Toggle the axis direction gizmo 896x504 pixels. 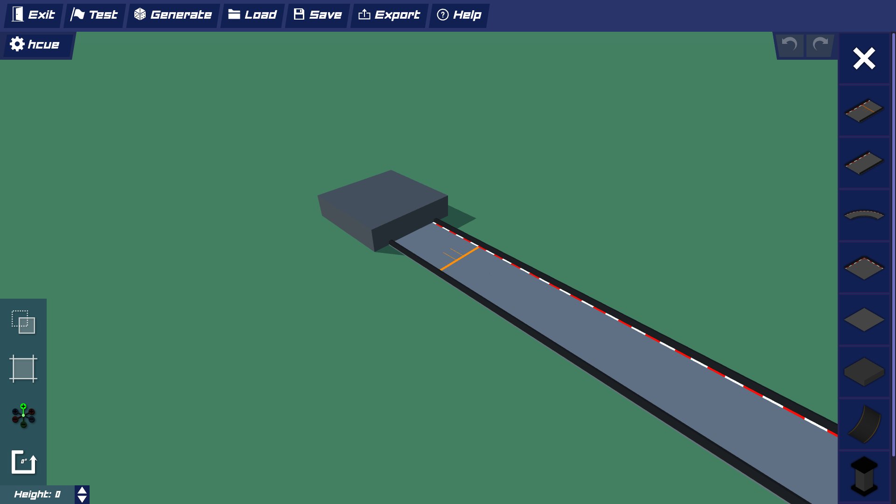pos(23,415)
